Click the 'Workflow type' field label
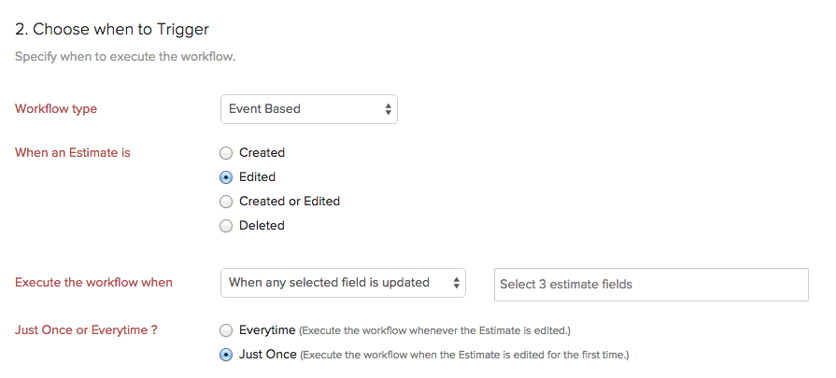This screenshot has height=378, width=836. pos(56,109)
